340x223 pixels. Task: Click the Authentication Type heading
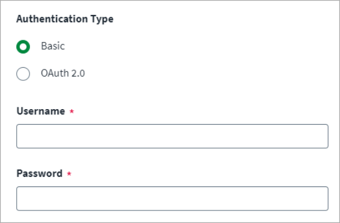[65, 19]
